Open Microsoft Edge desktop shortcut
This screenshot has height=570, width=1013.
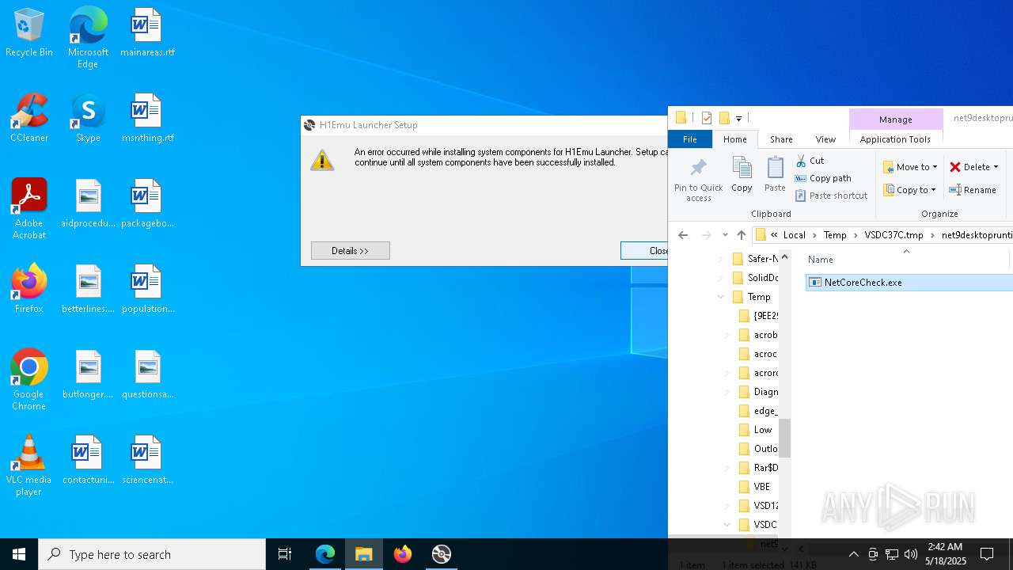pyautogui.click(x=88, y=38)
